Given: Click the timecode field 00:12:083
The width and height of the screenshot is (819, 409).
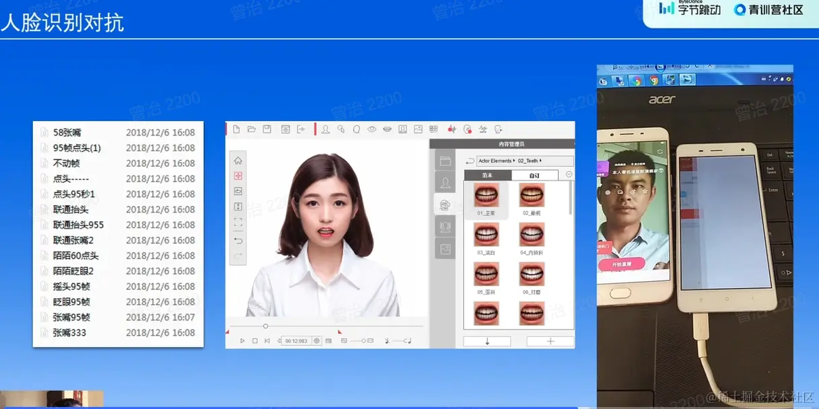Looking at the screenshot, I should pos(296,341).
